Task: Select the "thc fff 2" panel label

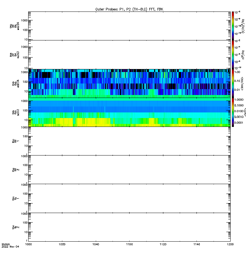Action: pyautogui.click(x=16, y=170)
